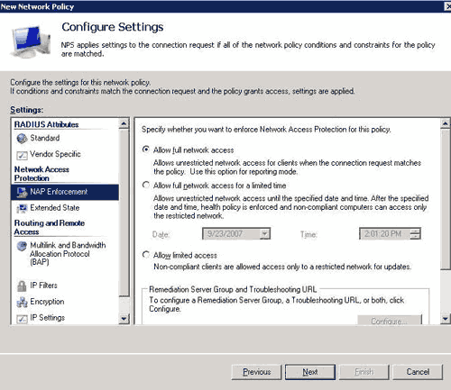Select full network access for limited time
Screen dimensions: 451x390
[146, 185]
